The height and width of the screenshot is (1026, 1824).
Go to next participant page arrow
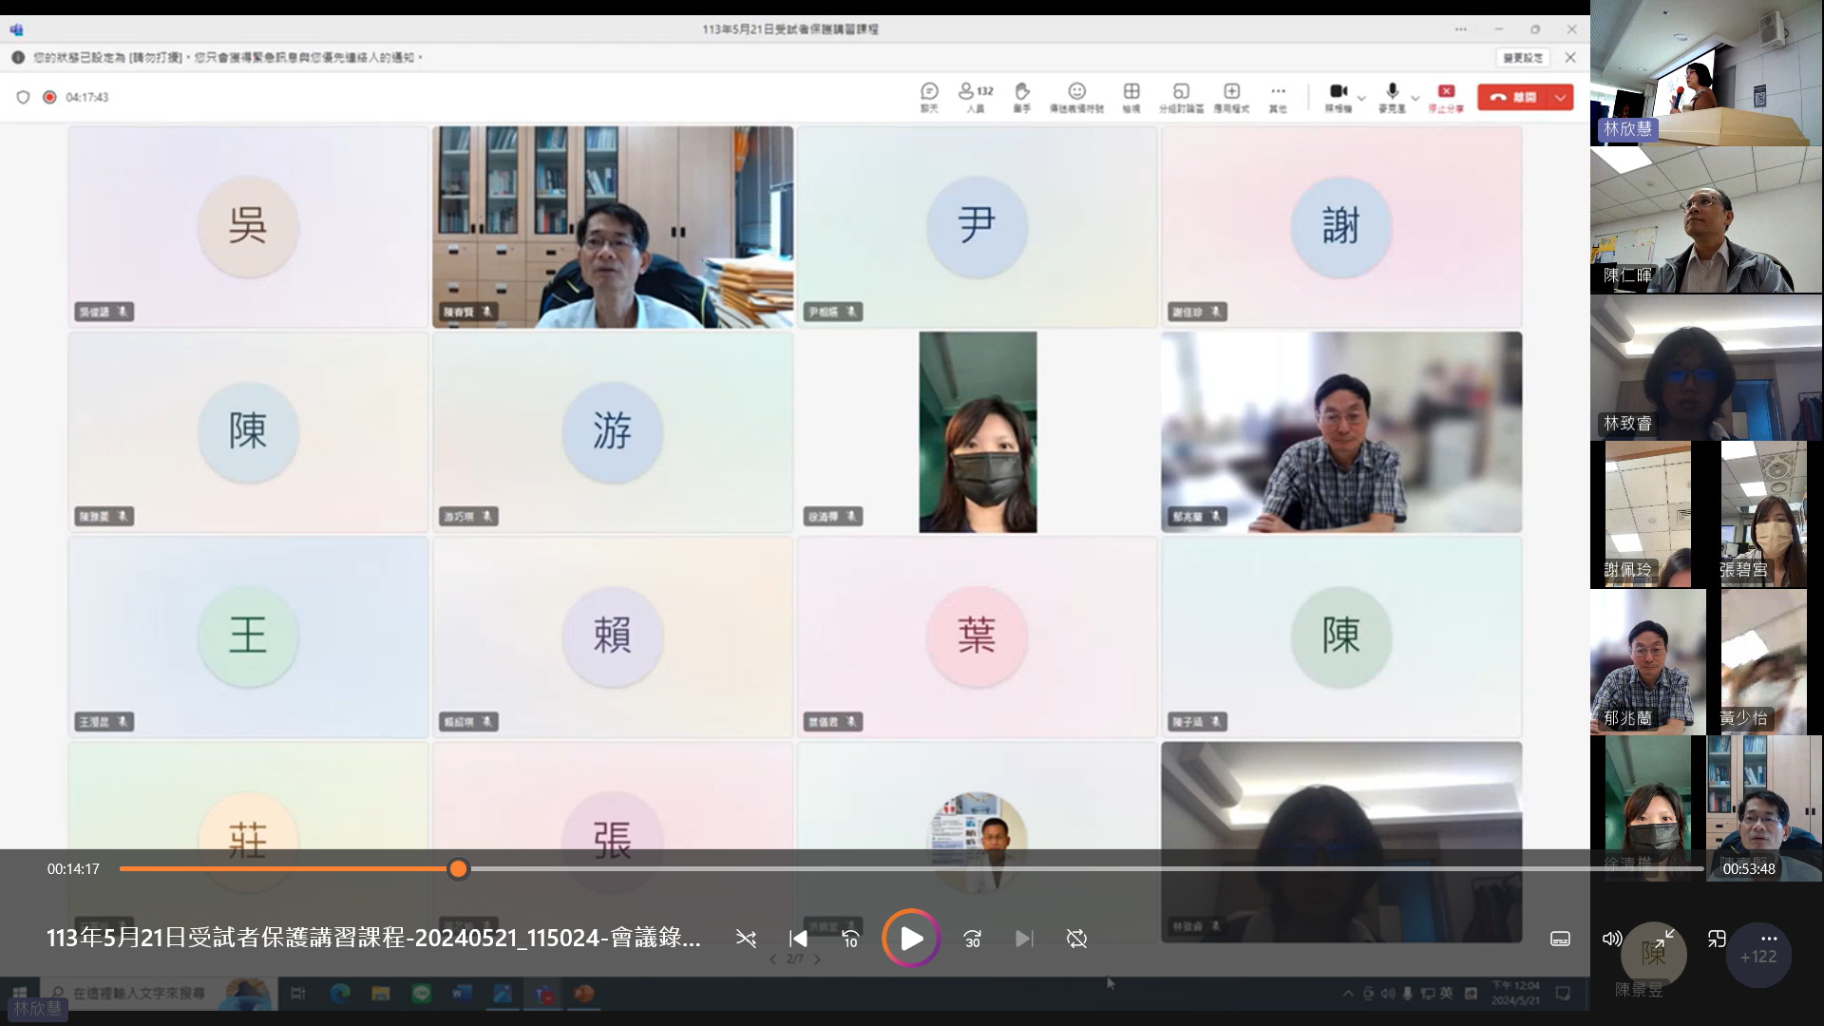(x=817, y=959)
